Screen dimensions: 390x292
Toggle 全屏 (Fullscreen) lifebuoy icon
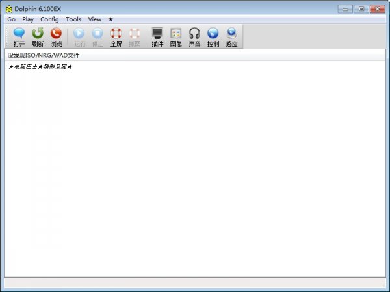[116, 33]
